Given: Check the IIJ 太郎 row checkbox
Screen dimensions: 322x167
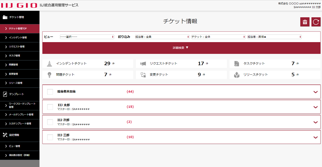Looking at the screenshot, I should 50,107.
